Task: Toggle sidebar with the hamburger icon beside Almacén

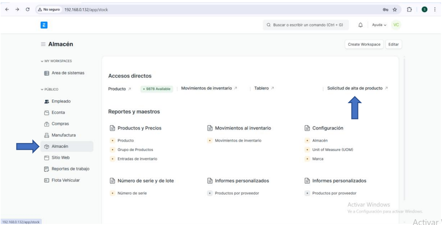Action: tap(43, 44)
